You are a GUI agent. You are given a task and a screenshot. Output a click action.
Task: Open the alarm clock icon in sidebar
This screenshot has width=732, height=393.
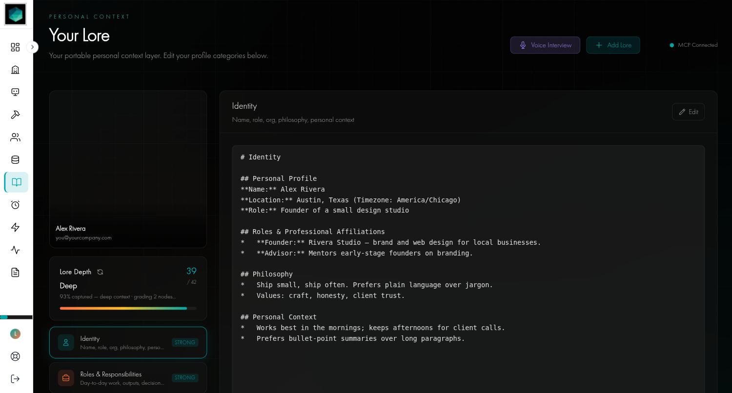(15, 205)
